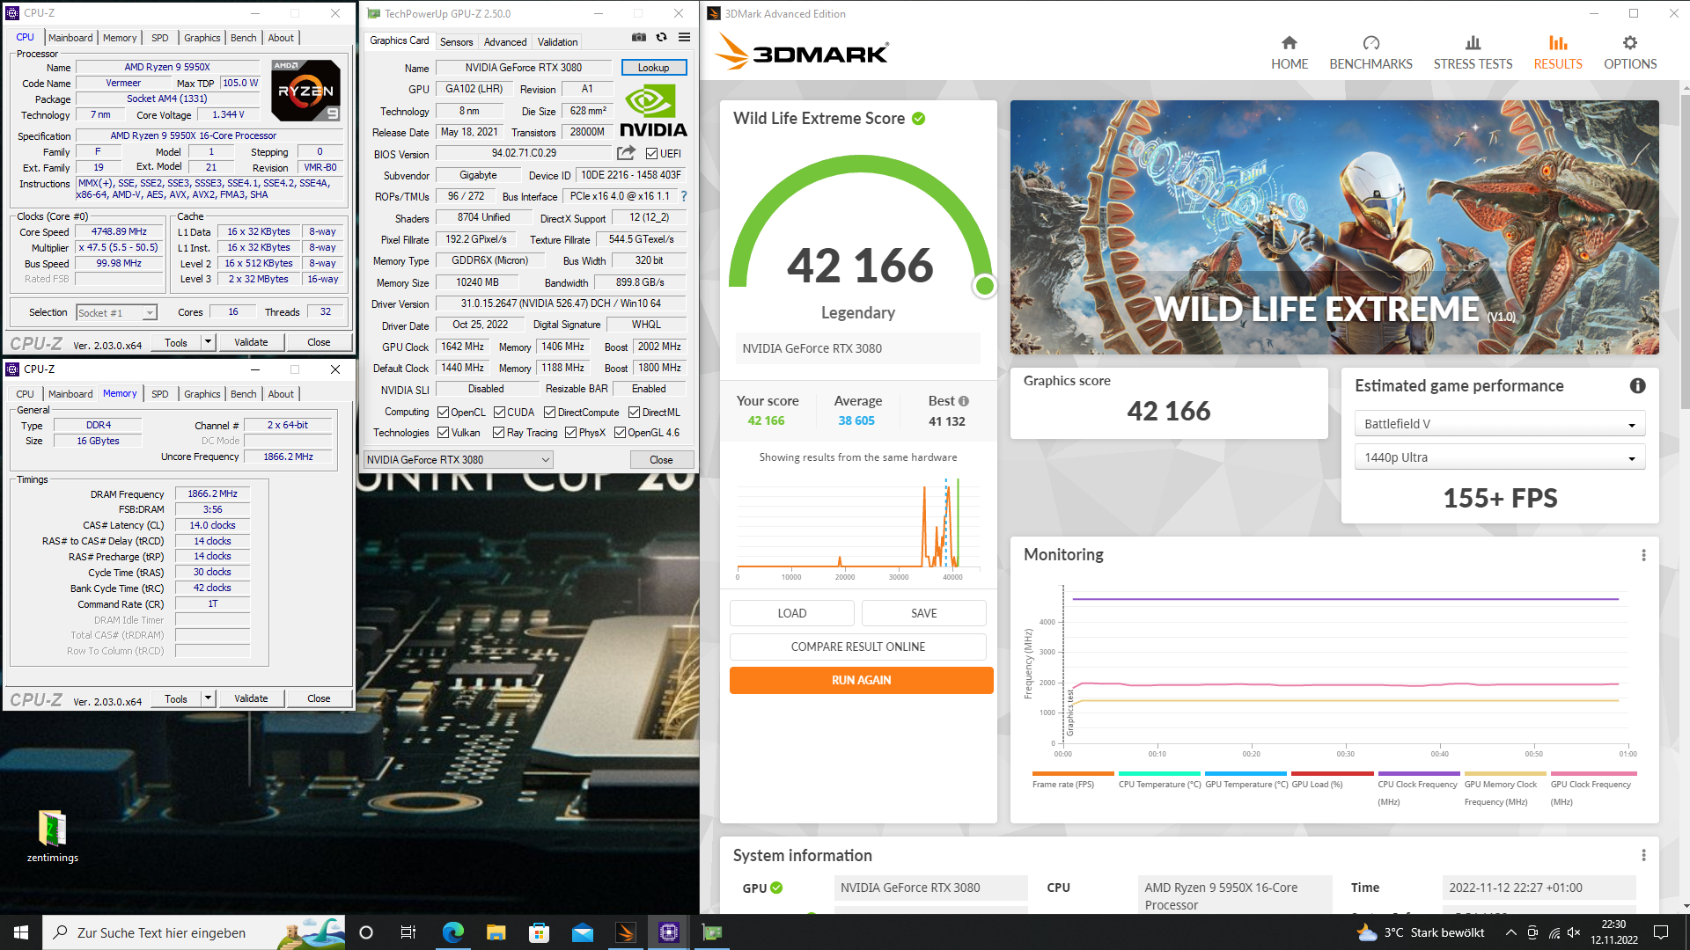Go to the RESULTS section in 3DMark

click(1558, 52)
